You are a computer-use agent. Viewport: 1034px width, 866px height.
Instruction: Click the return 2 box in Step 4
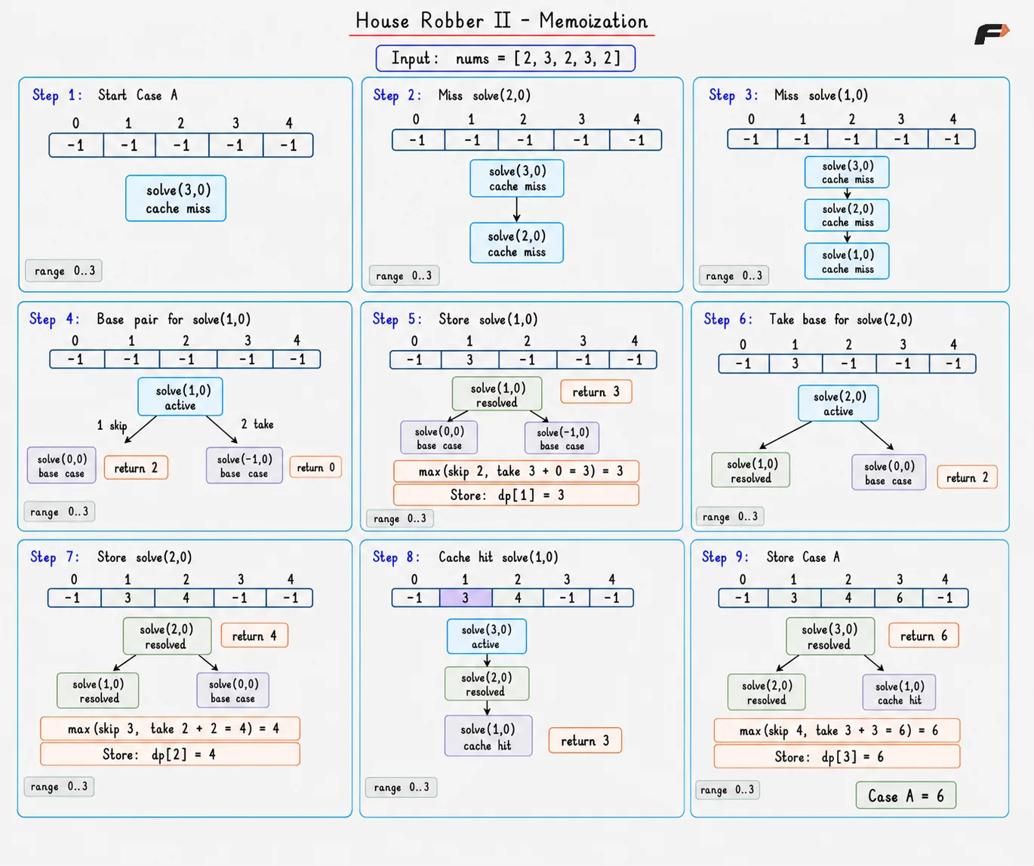pos(136,468)
